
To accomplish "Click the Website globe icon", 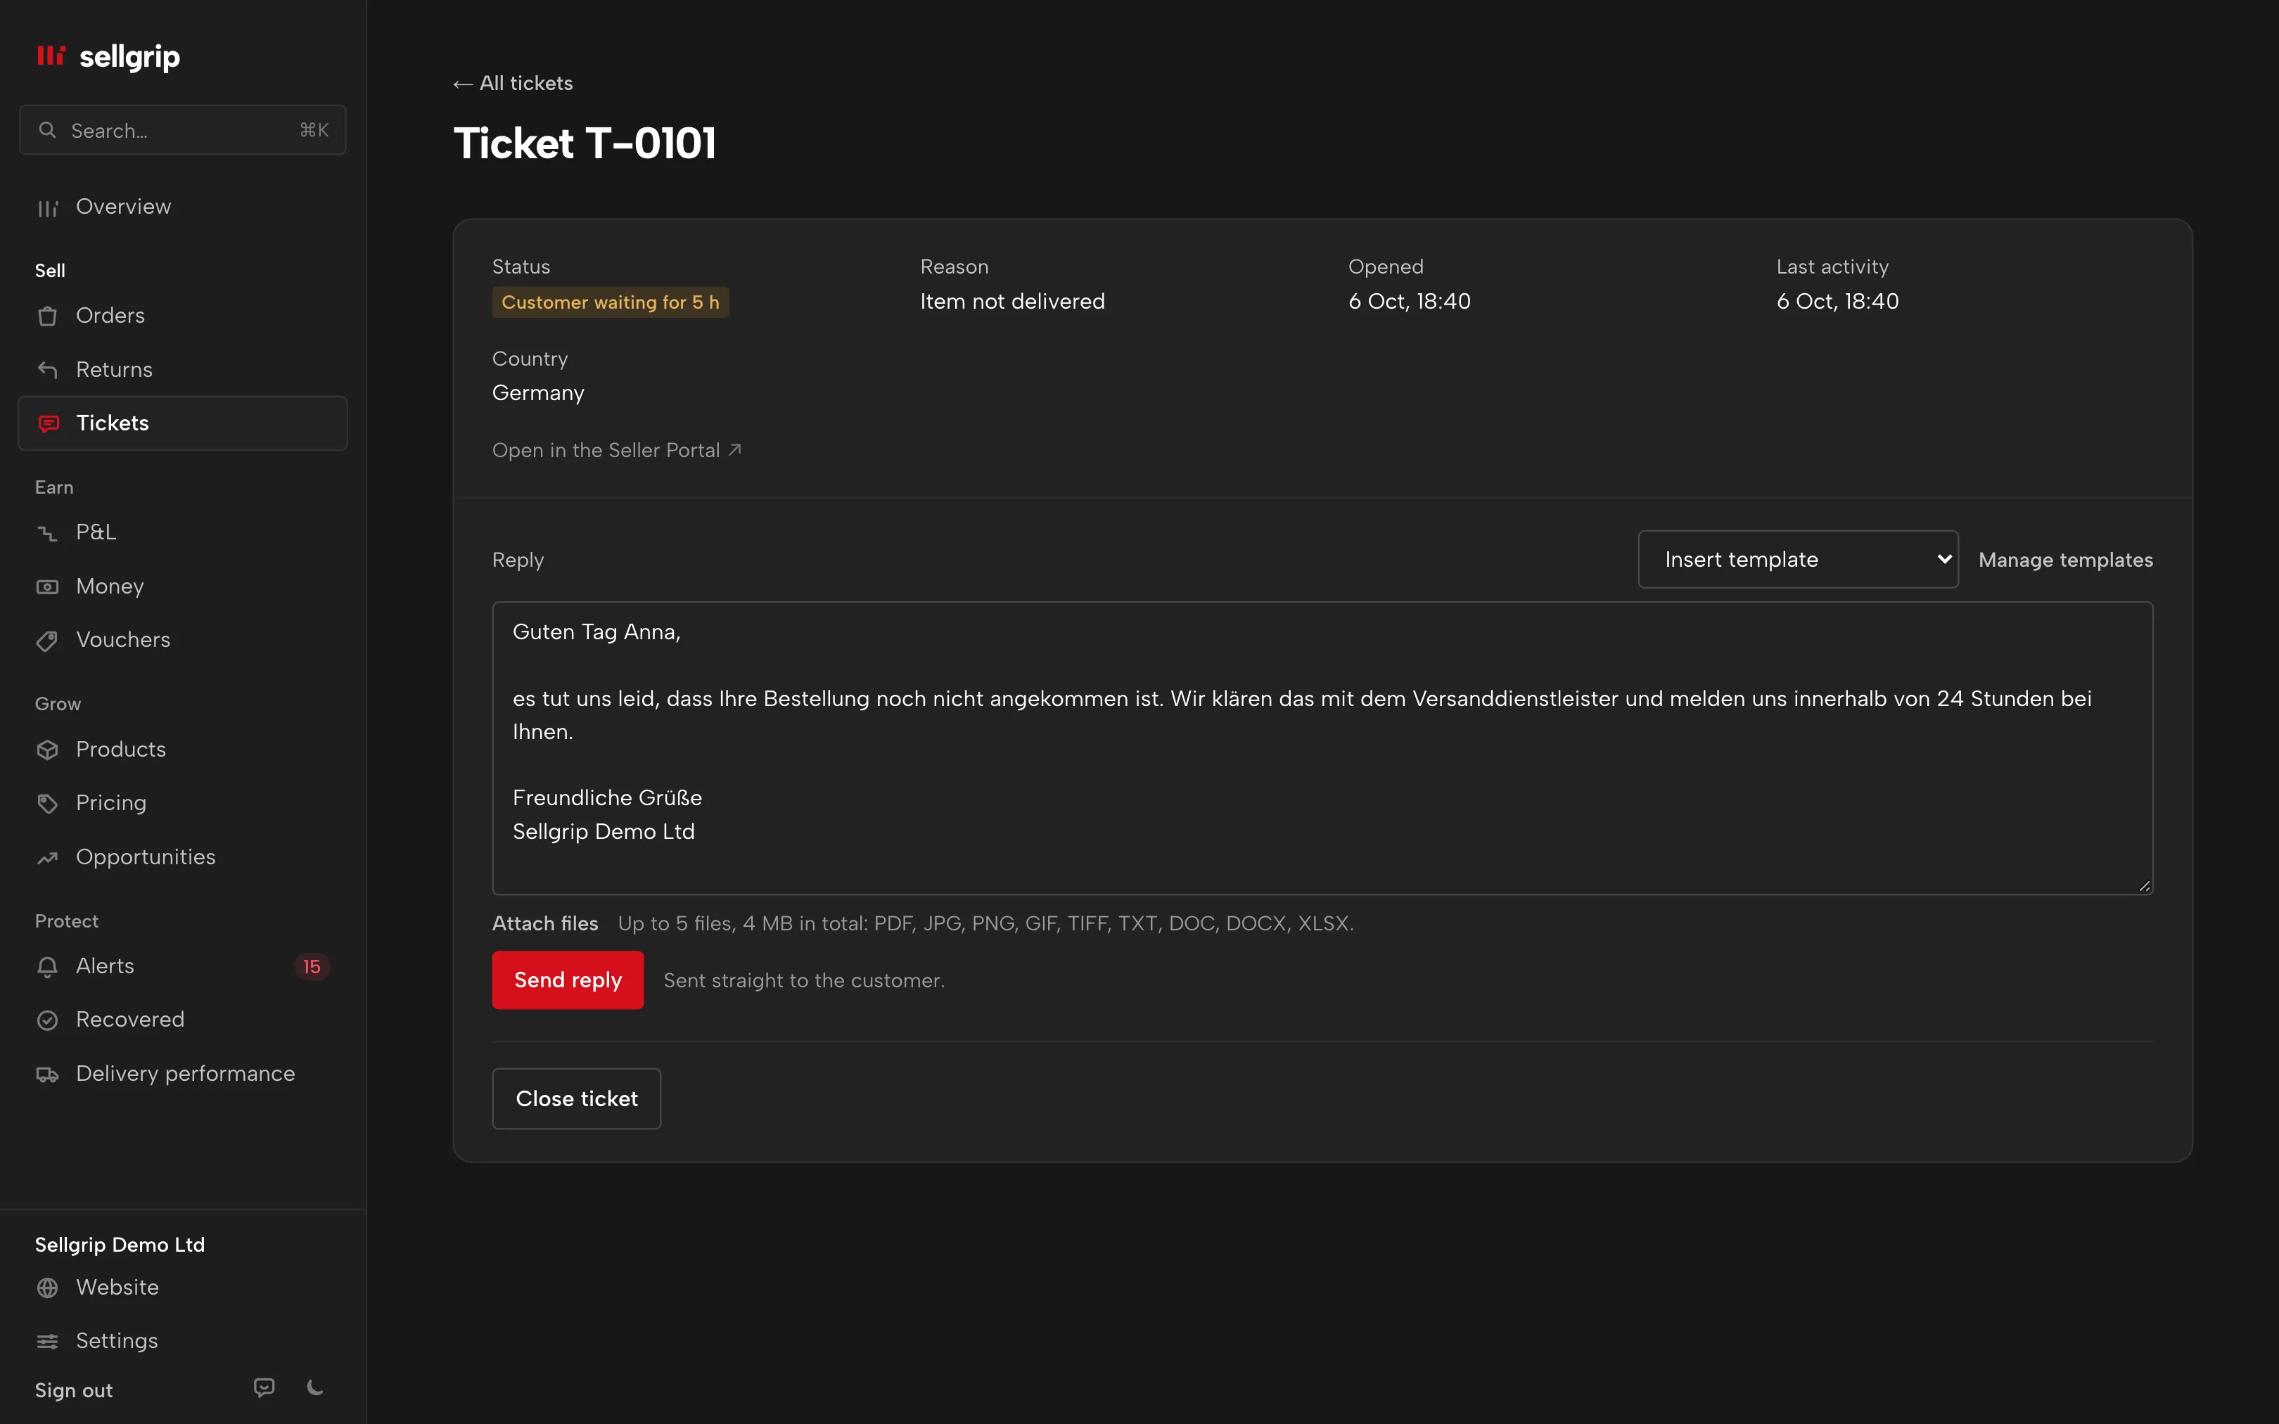I will pos(47,1288).
